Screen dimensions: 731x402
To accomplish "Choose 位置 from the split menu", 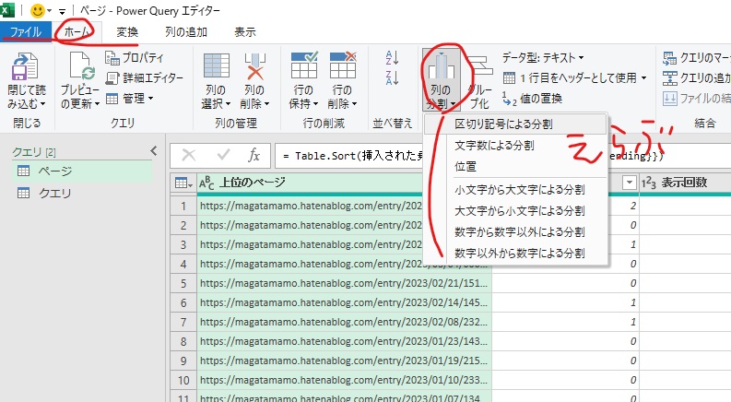I will pyautogui.click(x=515, y=167).
